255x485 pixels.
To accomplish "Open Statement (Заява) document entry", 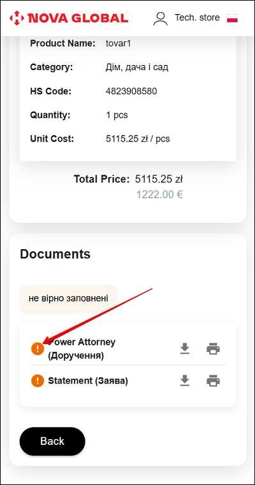I will [88, 380].
